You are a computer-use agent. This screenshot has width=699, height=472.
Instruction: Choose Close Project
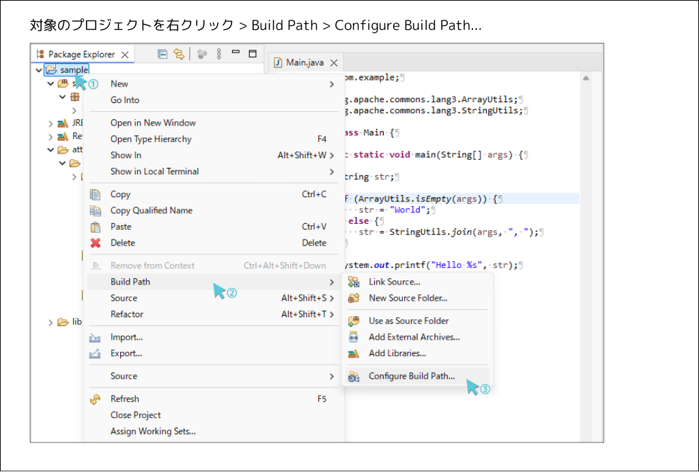pyautogui.click(x=214, y=415)
